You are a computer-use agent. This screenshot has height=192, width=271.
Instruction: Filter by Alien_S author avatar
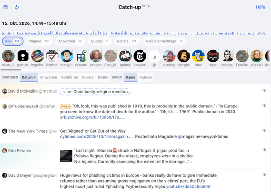8,56
